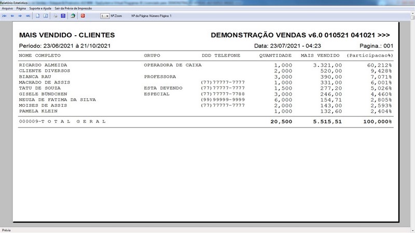Viewport: 415px width, 233px height.
Task: Click TATU DE SOUZA name
Action: point(40,88)
